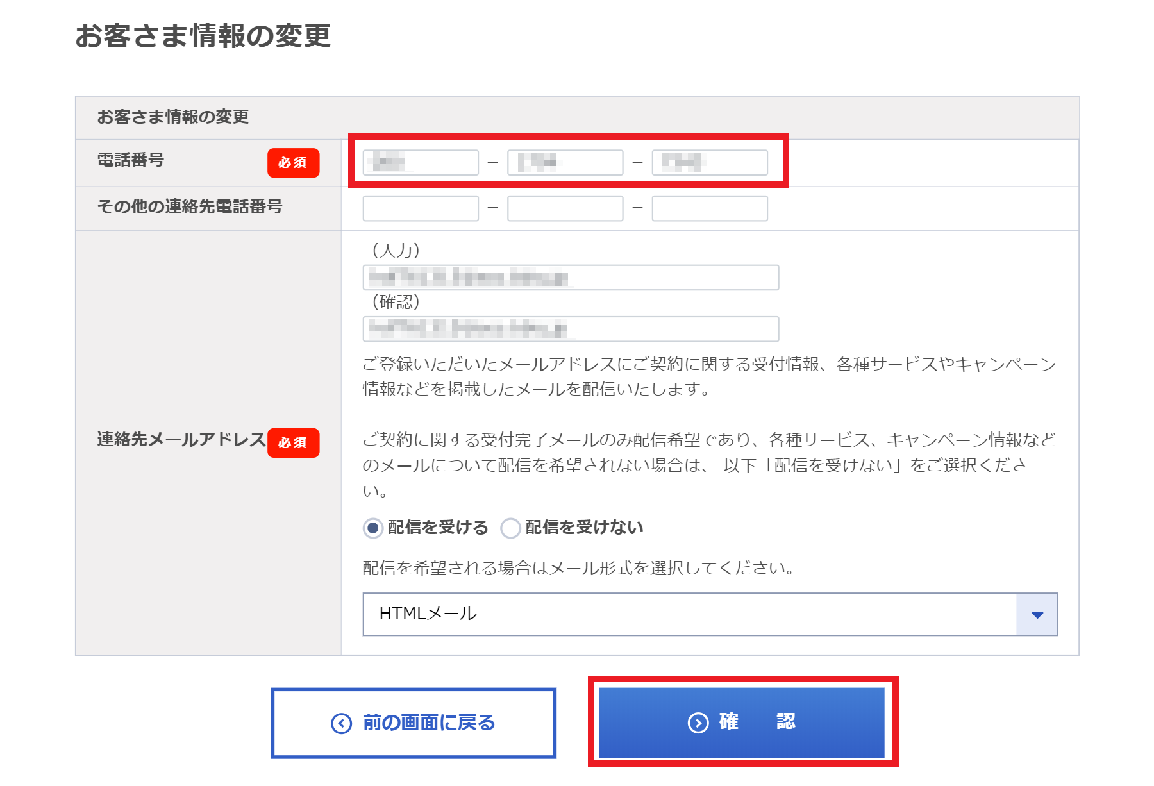Click middle その他の連絡先電話番号 field
Viewport: 1154px width, 786px height.
coord(565,208)
